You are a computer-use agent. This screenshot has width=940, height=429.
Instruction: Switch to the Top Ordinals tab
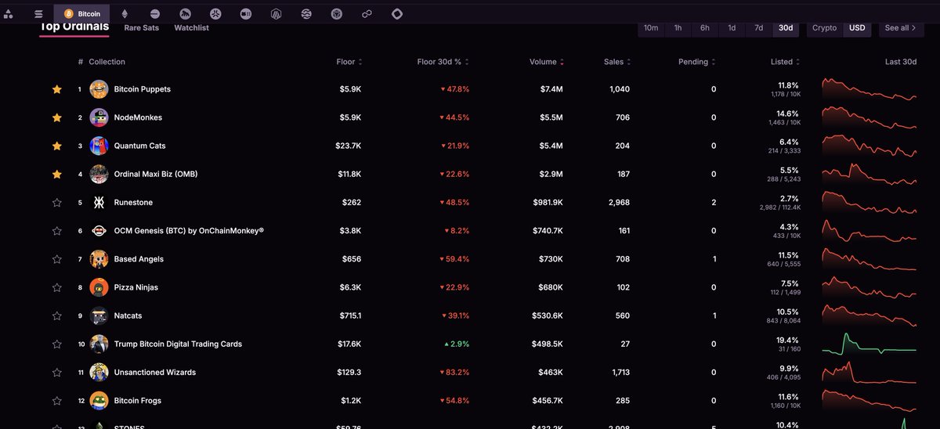point(74,27)
